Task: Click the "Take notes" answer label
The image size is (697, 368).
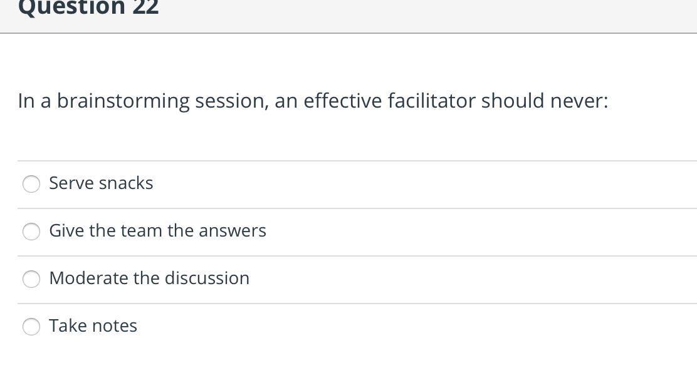Action: tap(93, 326)
